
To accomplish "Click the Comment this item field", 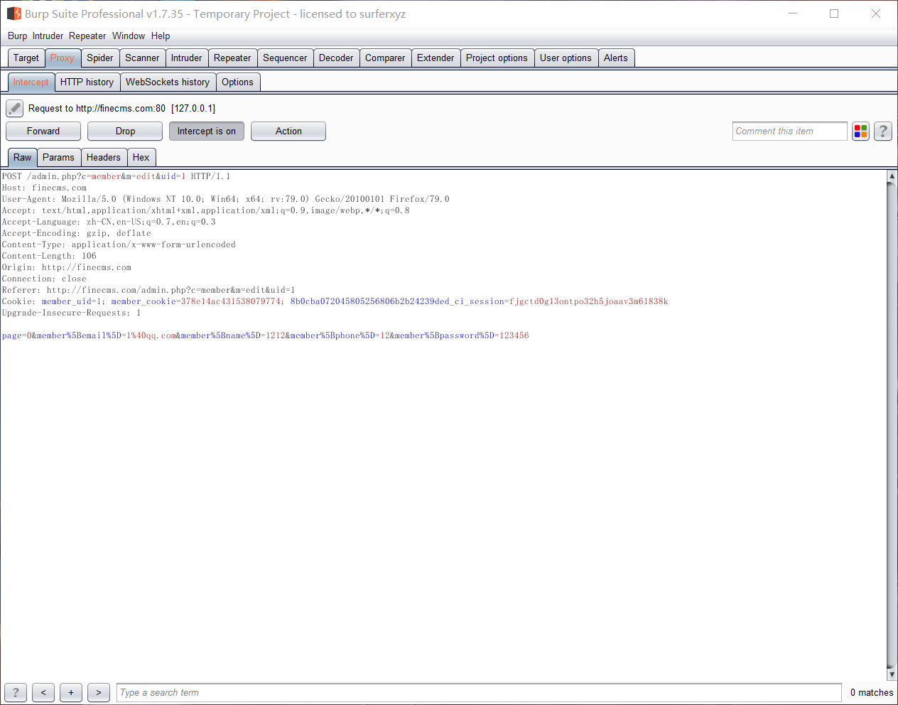I will coord(790,131).
